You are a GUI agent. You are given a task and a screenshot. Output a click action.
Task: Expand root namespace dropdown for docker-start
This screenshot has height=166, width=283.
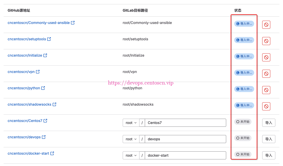131,155
